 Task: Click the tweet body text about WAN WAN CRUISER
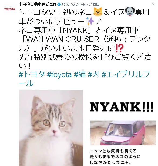click(x=85, y=39)
